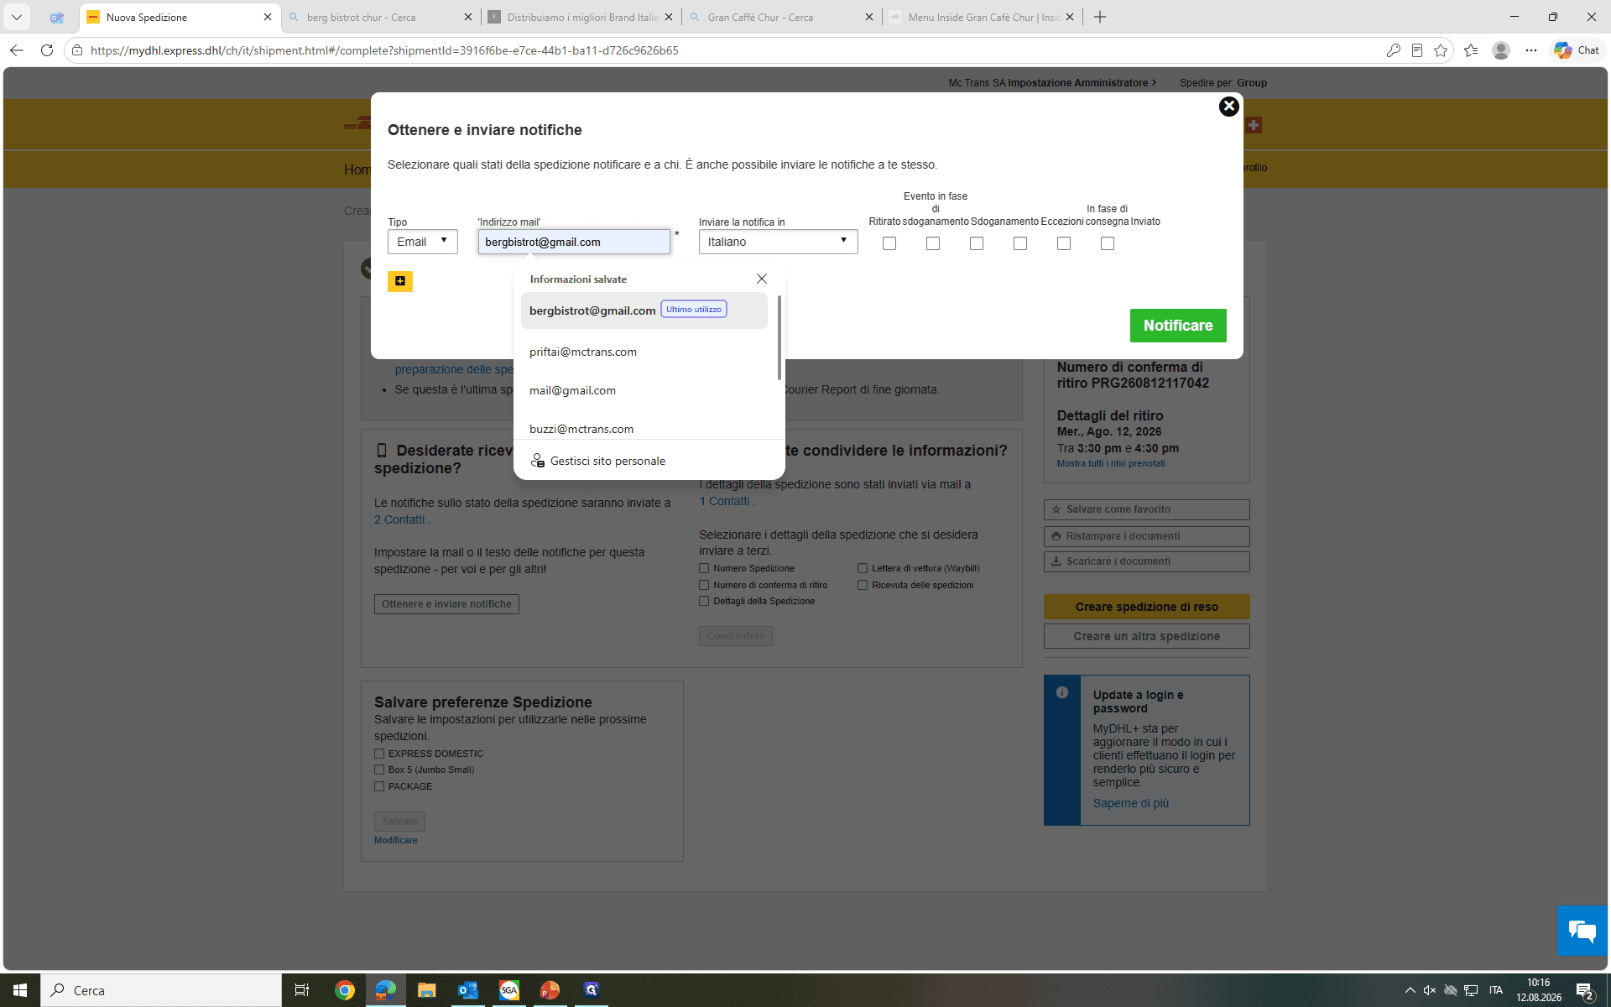Open the live chat bubble icon
Viewport: 1611px width, 1007px height.
pos(1582,931)
